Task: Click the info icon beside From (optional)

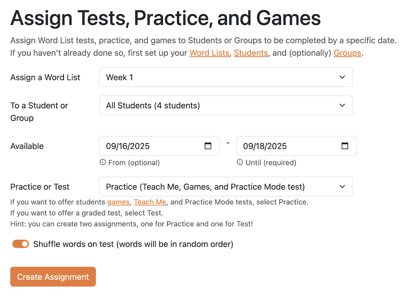Action: [x=103, y=162]
